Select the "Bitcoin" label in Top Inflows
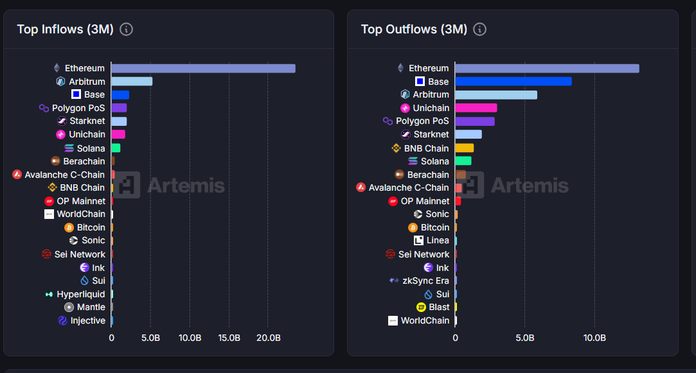Viewport: 696px width, 373px height. click(x=91, y=227)
